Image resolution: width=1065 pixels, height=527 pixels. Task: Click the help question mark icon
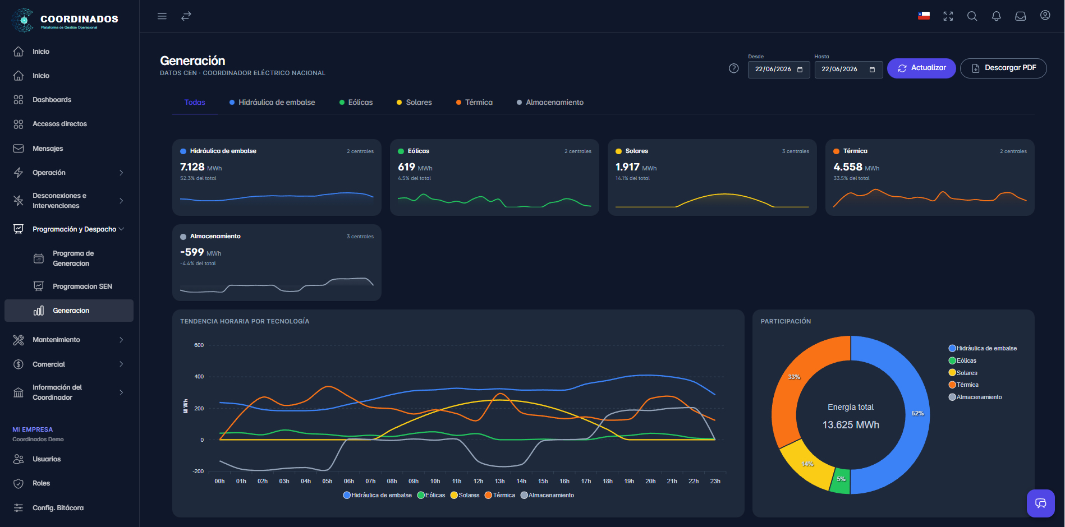733,68
